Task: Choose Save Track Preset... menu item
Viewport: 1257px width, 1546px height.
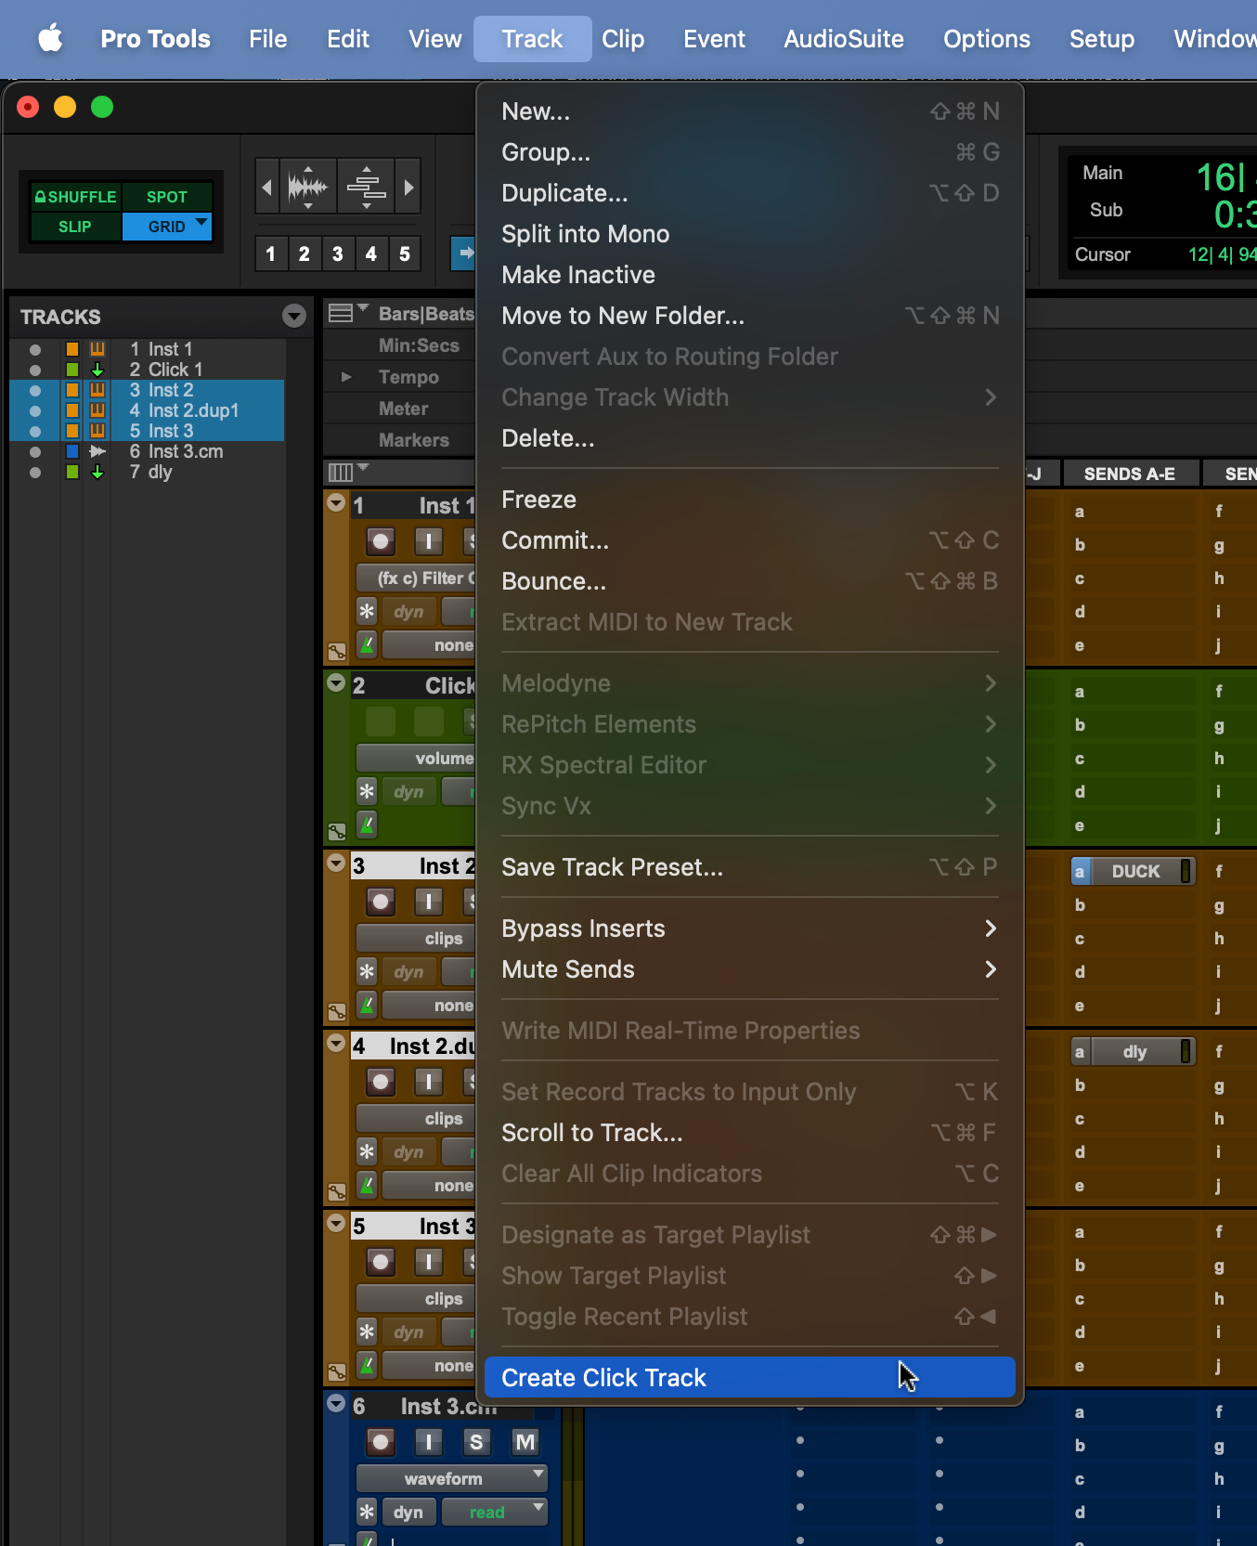Action: tap(749, 867)
